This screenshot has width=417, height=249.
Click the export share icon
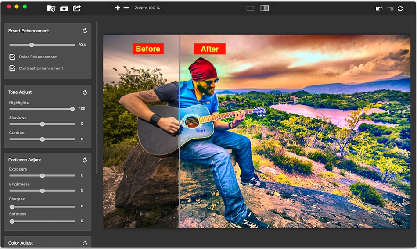coord(77,8)
